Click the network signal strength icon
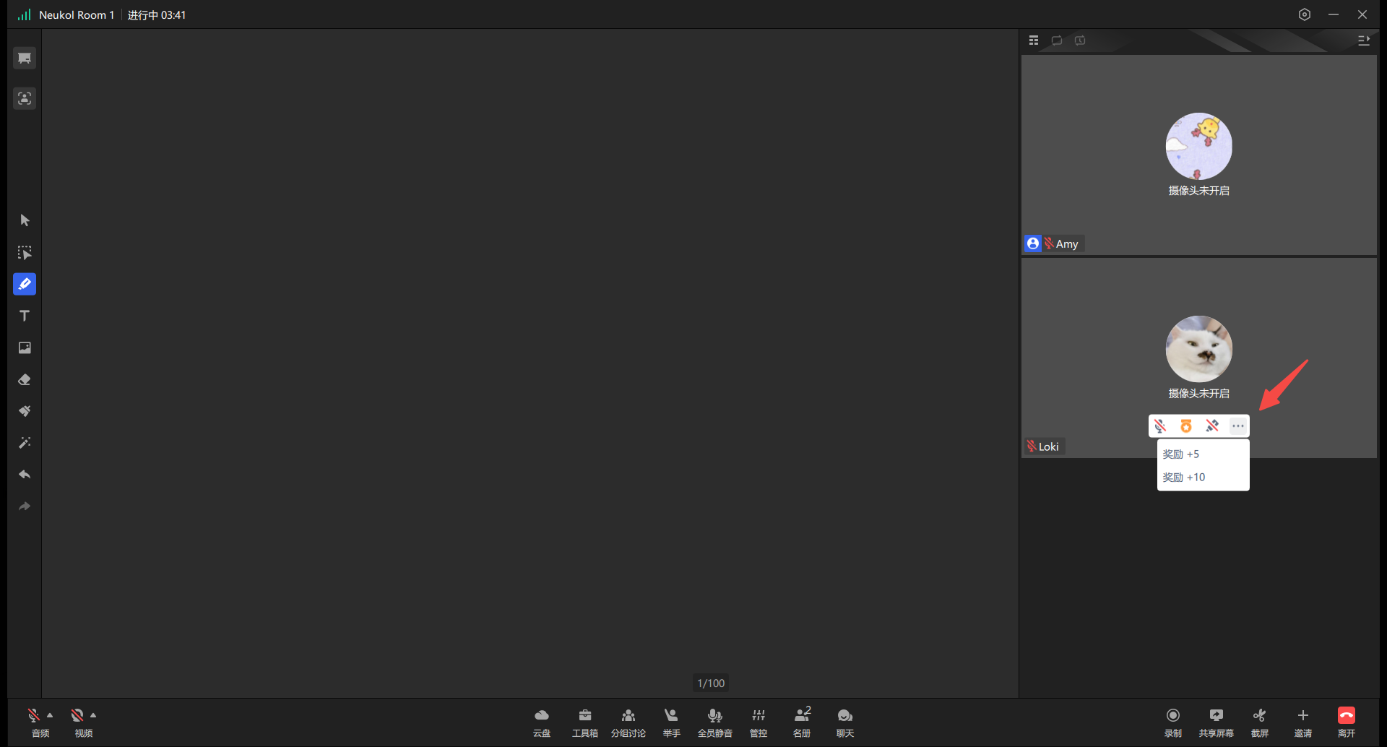Viewport: 1387px width, 747px height. (25, 14)
